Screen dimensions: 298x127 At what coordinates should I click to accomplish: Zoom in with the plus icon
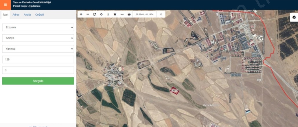pos(81,14)
